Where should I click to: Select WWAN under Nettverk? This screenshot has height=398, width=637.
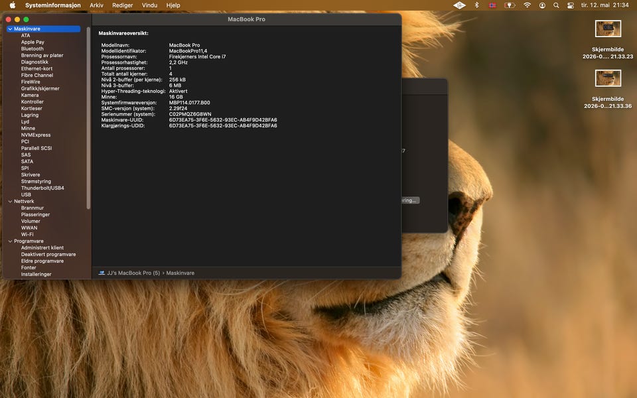pyautogui.click(x=29, y=228)
